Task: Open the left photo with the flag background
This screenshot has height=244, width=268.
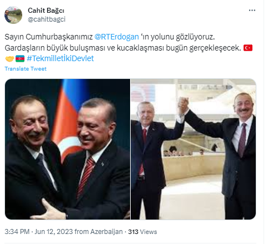Action: [67, 149]
